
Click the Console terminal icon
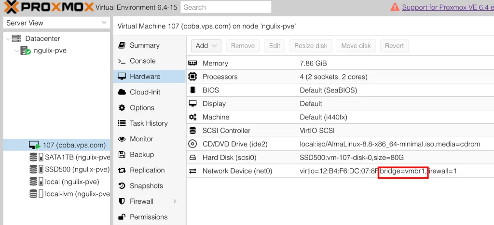[122, 61]
